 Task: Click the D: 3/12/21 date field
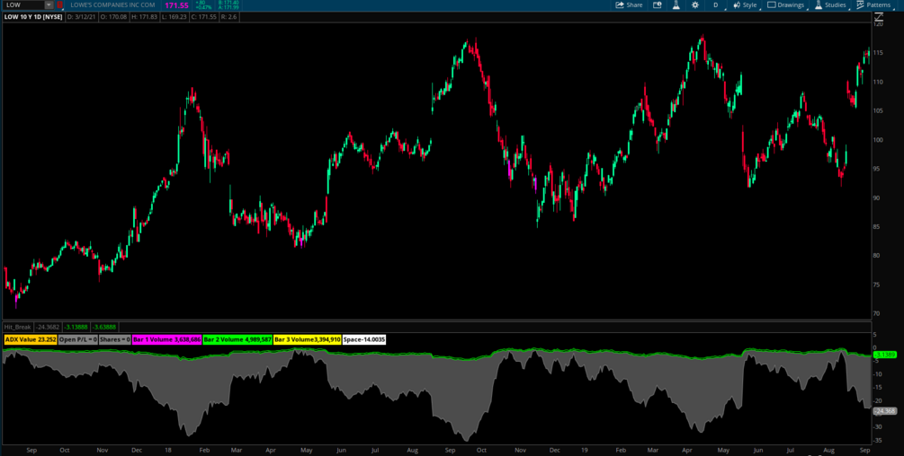(x=81, y=17)
